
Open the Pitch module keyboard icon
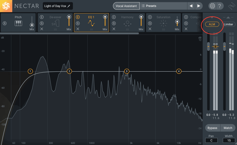pyautogui.click(x=18, y=23)
